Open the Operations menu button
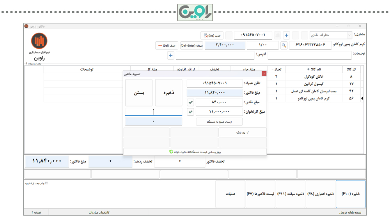Image resolution: width=390 pixels, height=219 pixels. 230,194
